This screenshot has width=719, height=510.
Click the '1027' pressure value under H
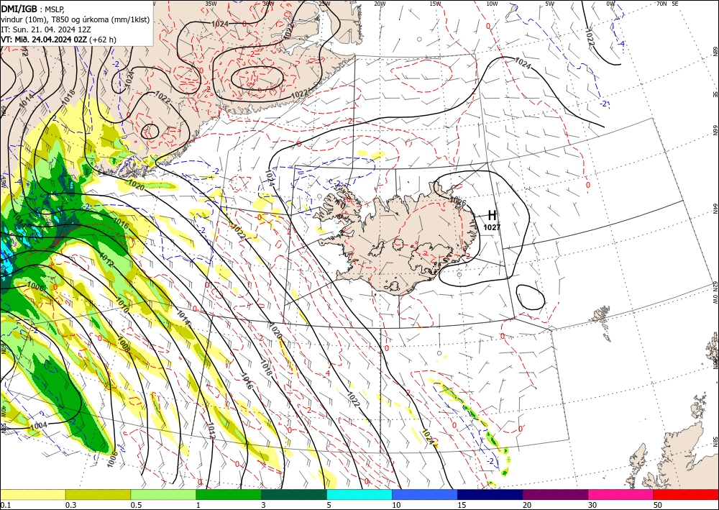[492, 227]
